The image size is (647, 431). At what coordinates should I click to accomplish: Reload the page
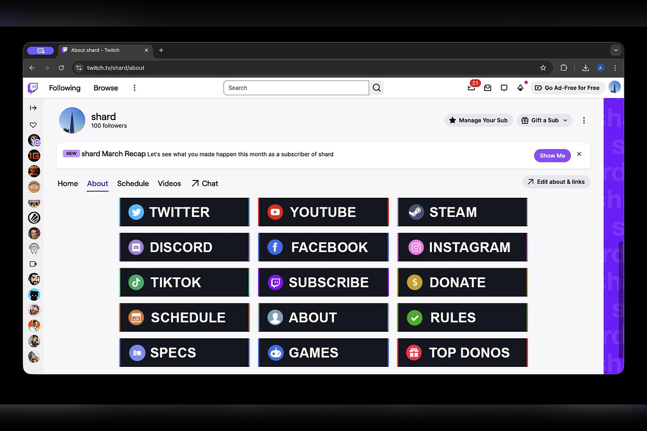pos(61,68)
